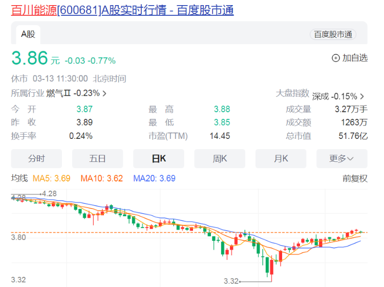Screen dimensions: 384x287
Task: Click the 成交量 value 3.27万手
Action: point(351,109)
